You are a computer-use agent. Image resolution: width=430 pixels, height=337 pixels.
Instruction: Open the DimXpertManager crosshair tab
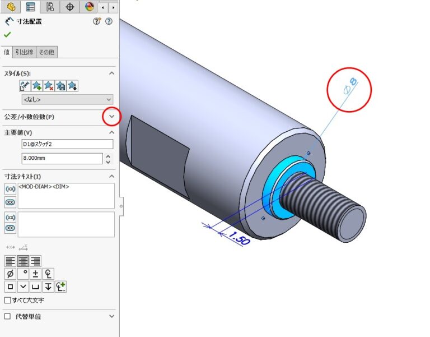click(x=69, y=7)
